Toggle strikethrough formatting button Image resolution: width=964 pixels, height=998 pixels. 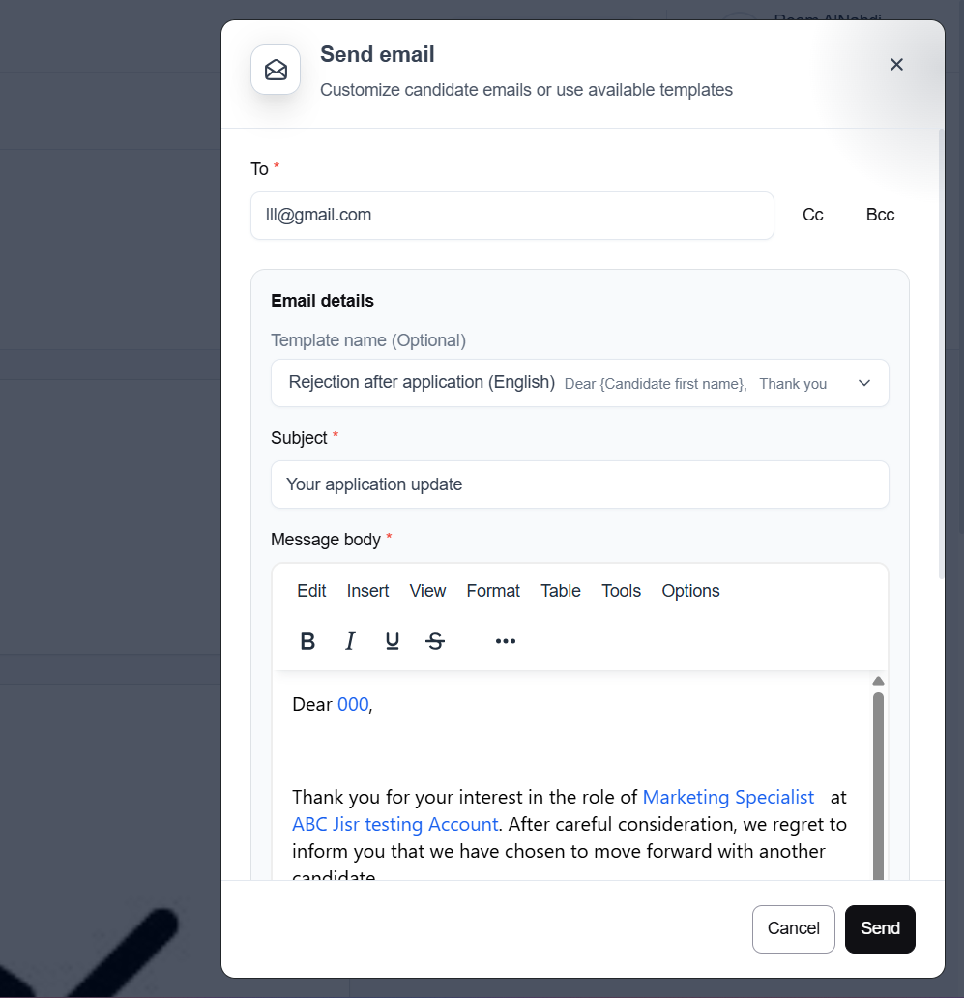tap(435, 641)
